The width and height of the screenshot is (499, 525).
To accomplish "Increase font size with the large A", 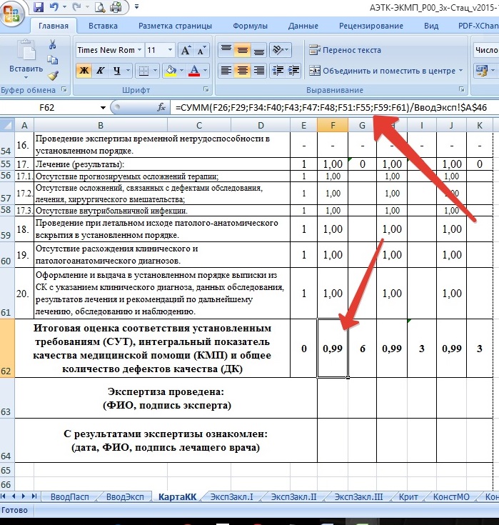I will (x=186, y=50).
